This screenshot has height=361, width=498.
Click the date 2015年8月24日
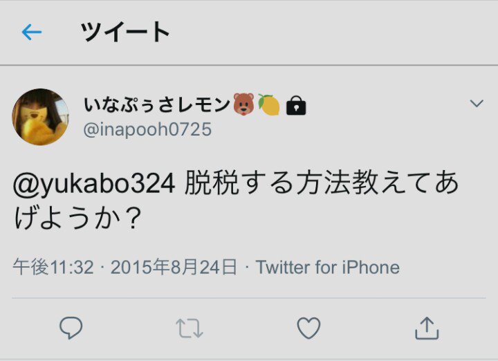(x=174, y=267)
